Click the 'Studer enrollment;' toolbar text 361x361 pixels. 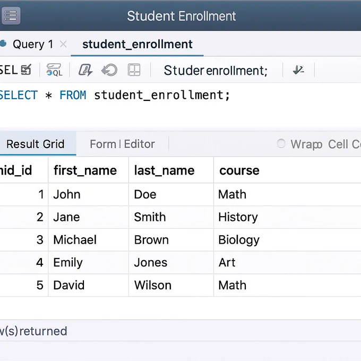pyautogui.click(x=216, y=70)
